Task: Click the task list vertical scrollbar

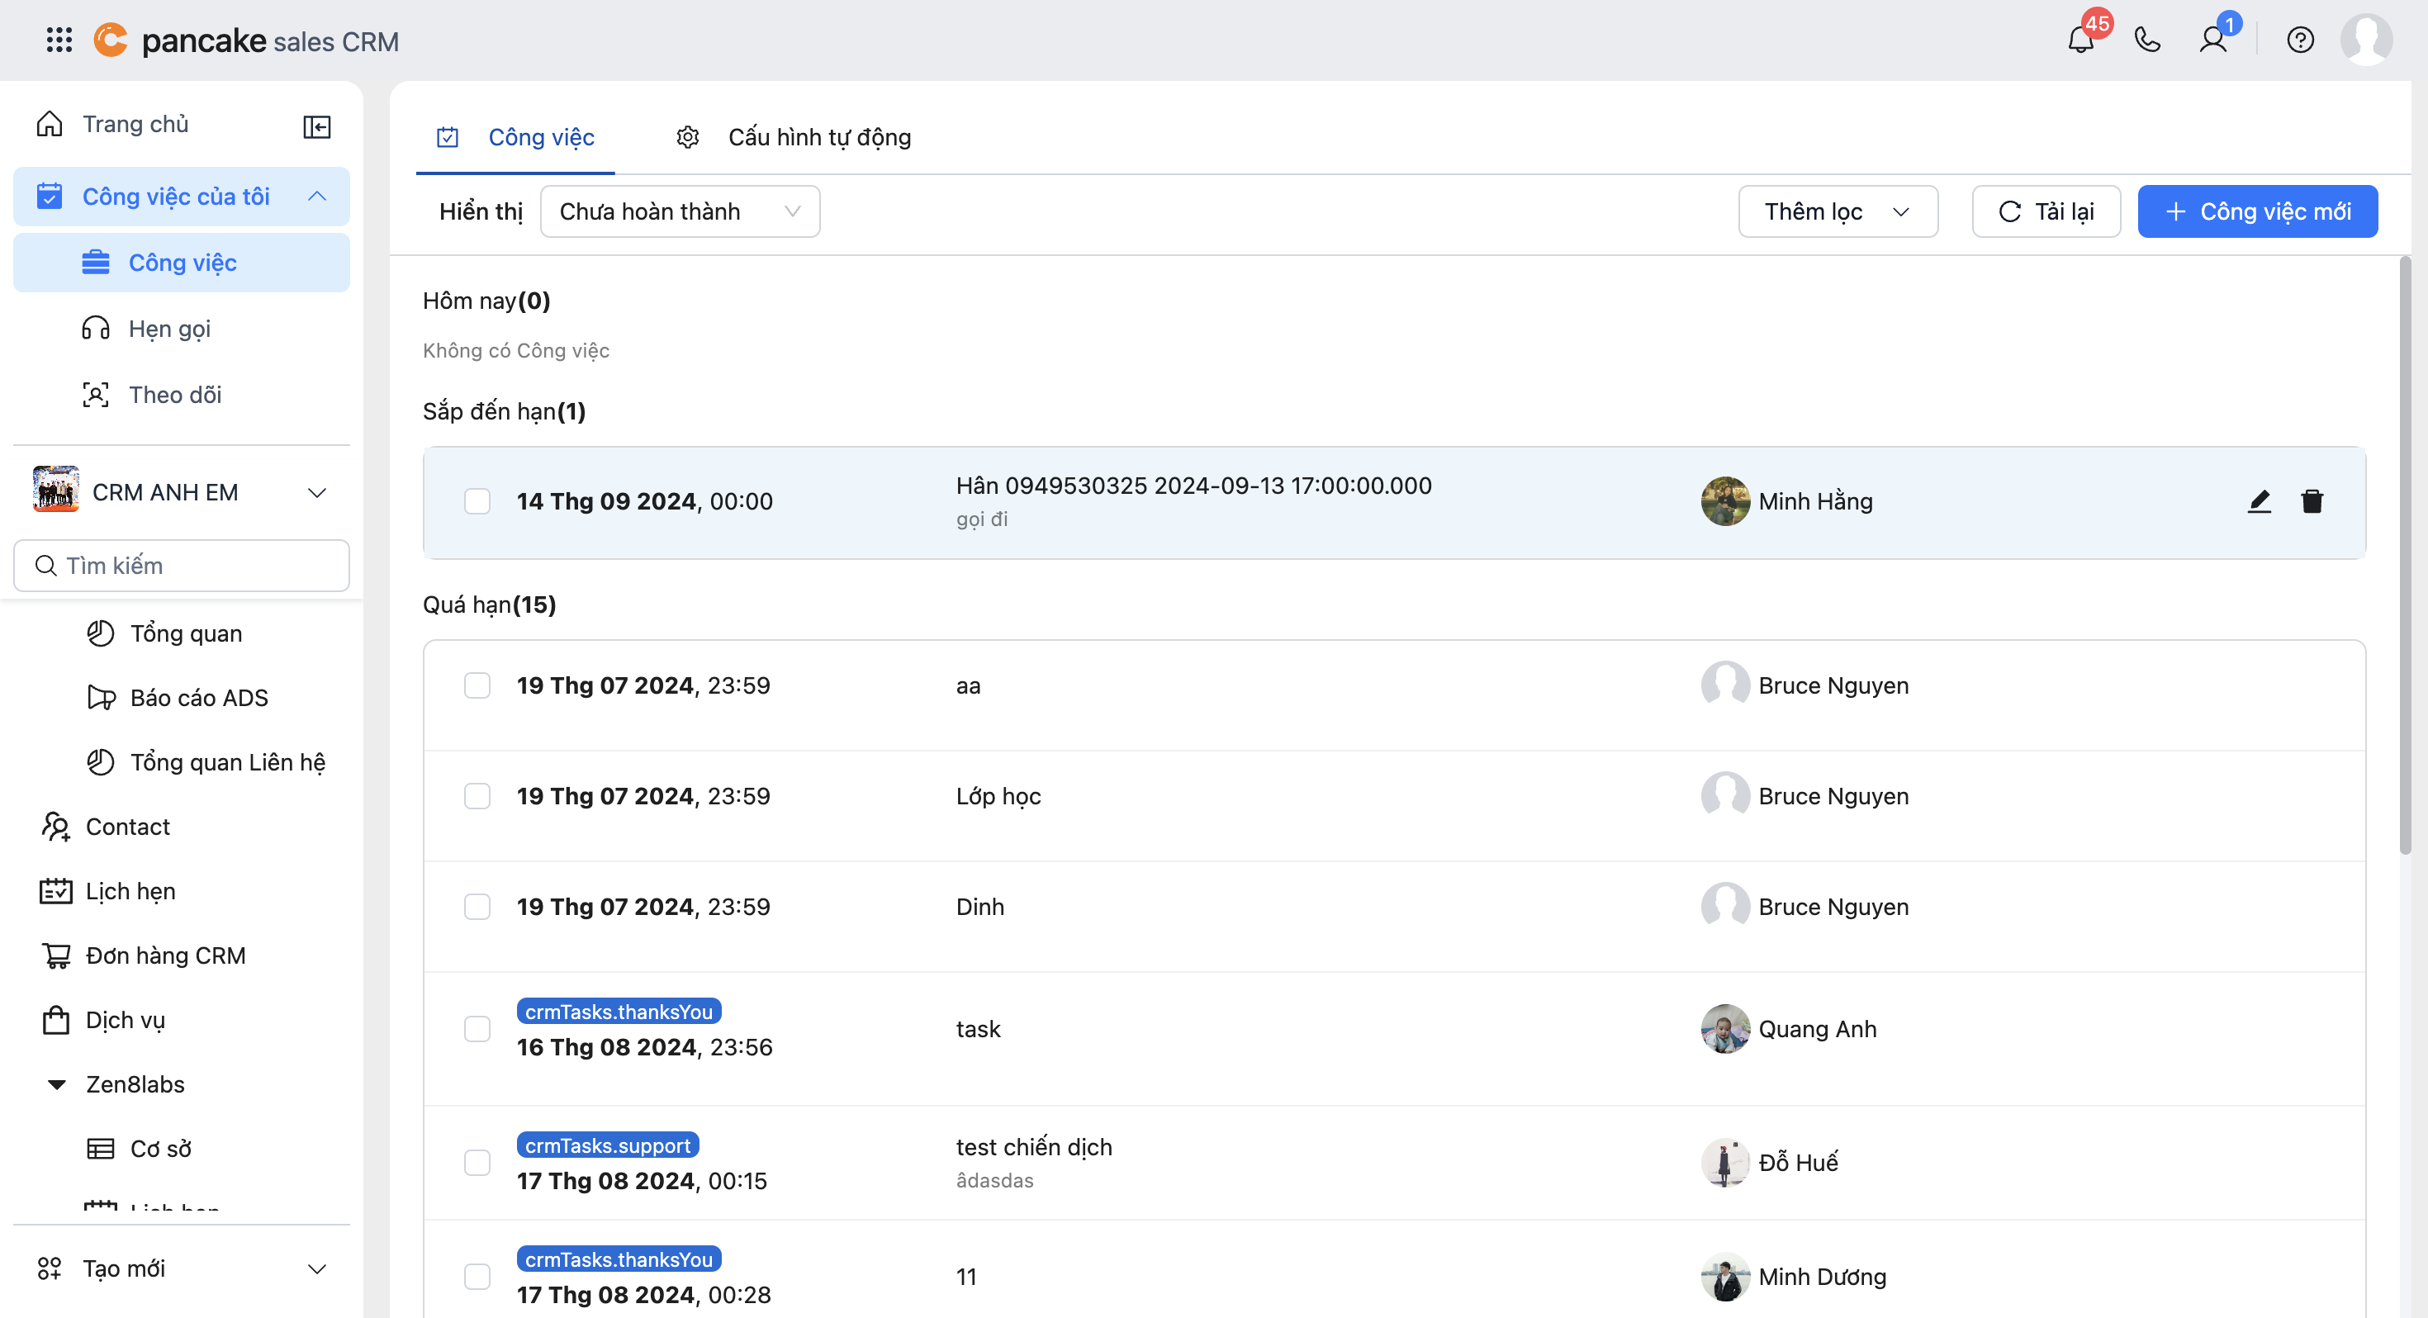Action: (x=2404, y=557)
